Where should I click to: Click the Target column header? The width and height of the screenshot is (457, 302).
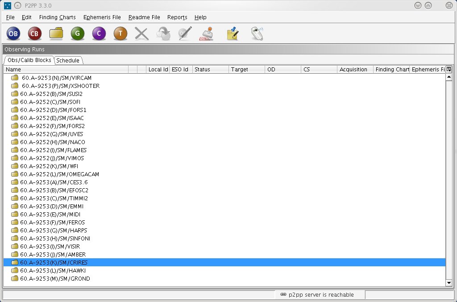coord(246,69)
